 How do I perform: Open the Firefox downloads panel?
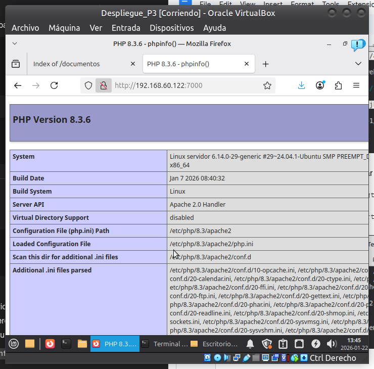click(302, 85)
